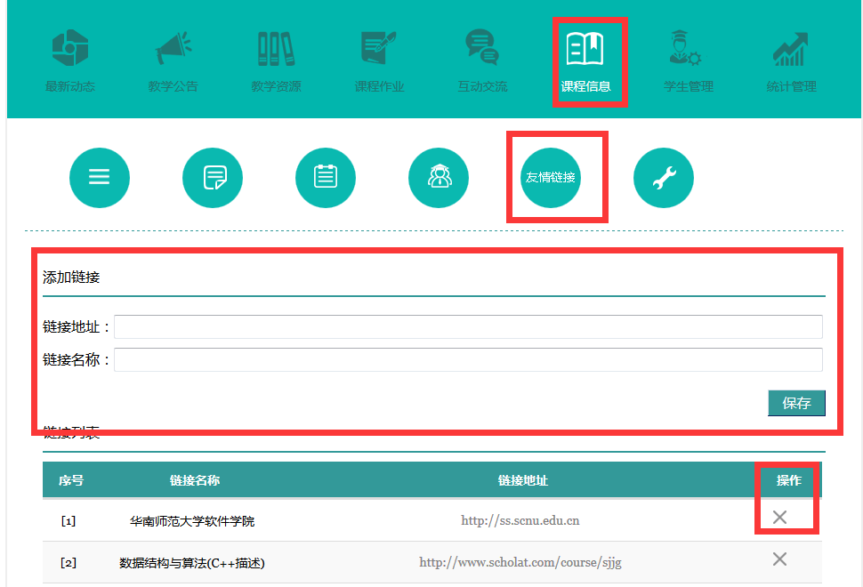Open 统计管理 growth chart icon
Viewport: 863px width, 587px height.
point(791,49)
